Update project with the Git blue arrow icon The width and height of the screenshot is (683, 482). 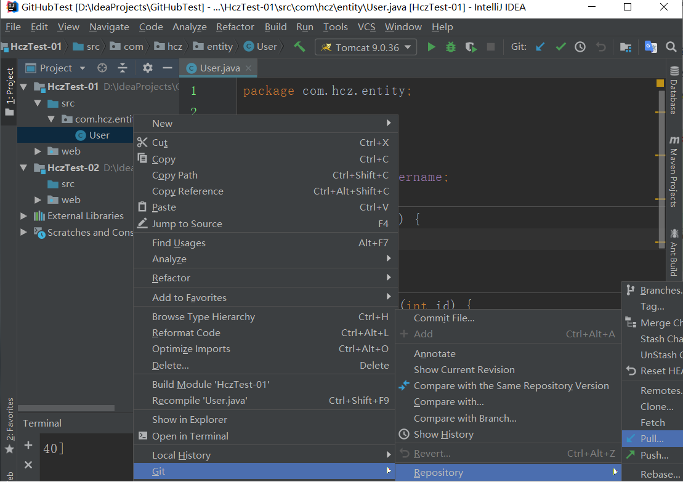pyautogui.click(x=540, y=47)
